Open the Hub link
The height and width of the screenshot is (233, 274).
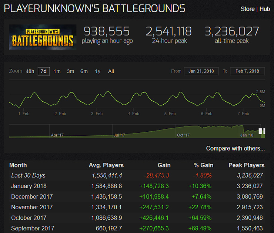click(x=265, y=9)
